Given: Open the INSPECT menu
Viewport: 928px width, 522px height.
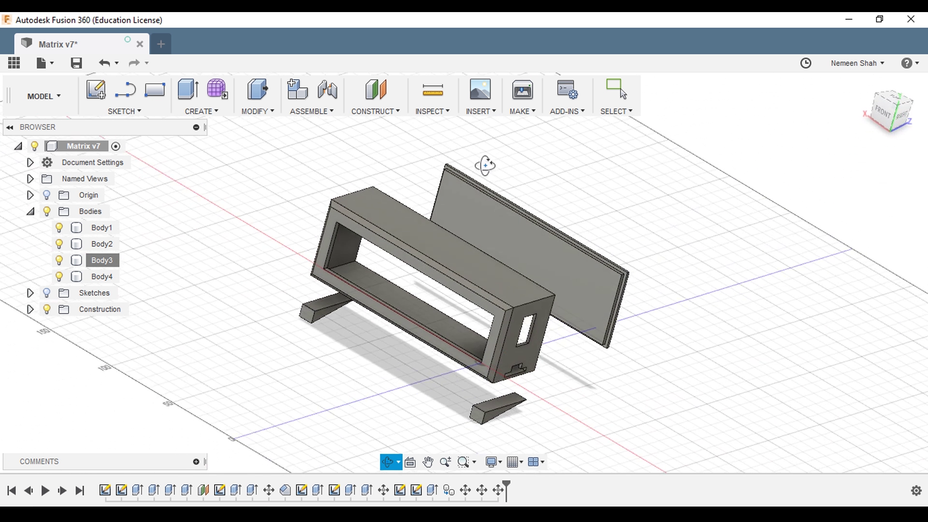Looking at the screenshot, I should pos(433,111).
